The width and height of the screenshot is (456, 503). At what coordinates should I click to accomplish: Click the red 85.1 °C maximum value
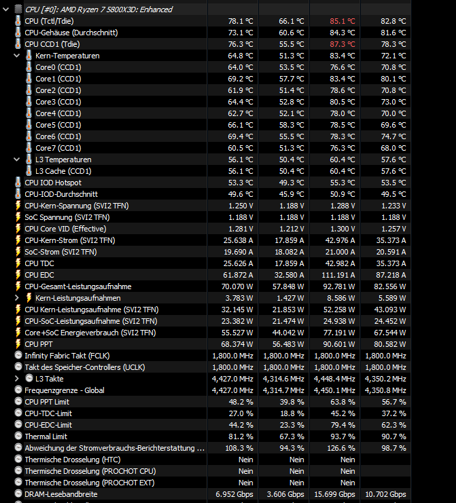pyautogui.click(x=343, y=21)
